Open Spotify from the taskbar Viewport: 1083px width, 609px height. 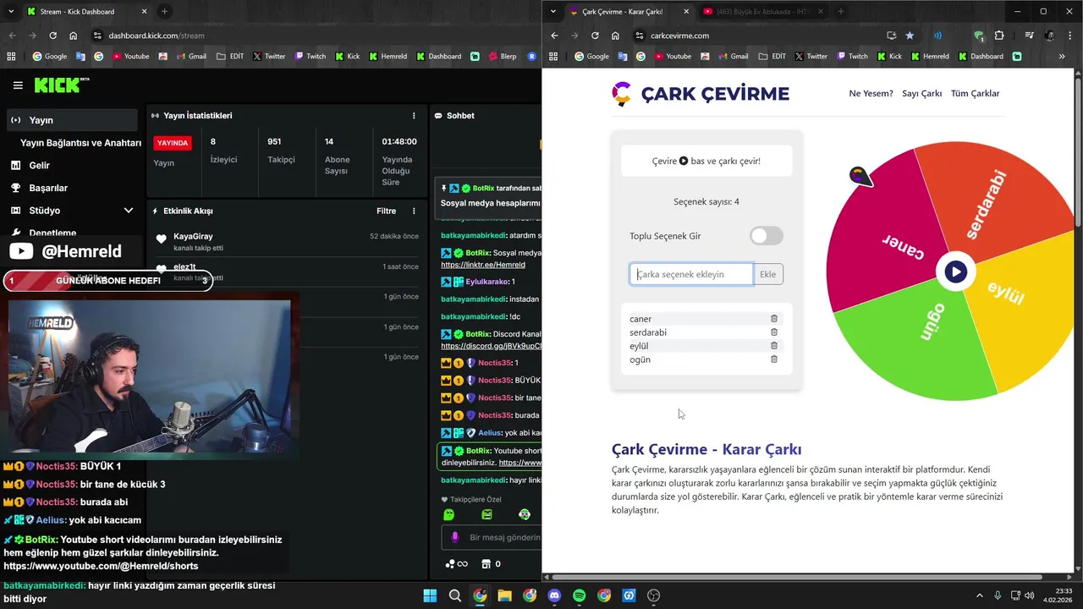[x=579, y=595]
